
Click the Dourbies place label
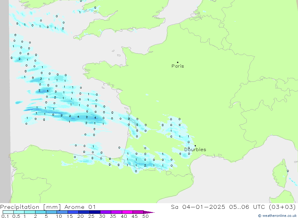(195, 150)
